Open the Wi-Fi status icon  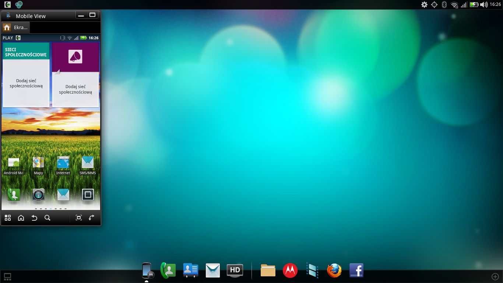pos(454,4)
